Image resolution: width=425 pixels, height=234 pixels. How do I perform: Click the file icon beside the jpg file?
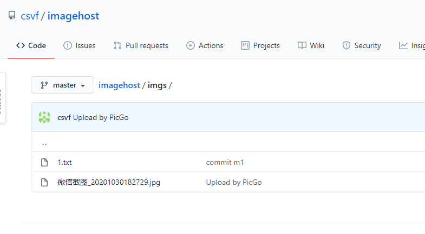point(45,183)
